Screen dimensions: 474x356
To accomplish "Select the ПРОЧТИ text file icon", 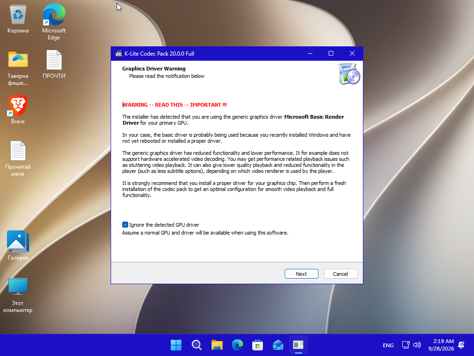I will (54, 64).
